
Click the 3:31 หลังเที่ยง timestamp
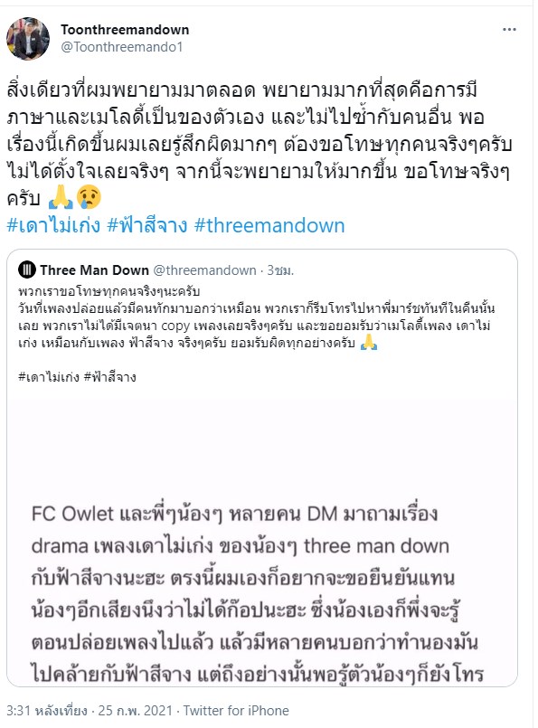point(46,711)
